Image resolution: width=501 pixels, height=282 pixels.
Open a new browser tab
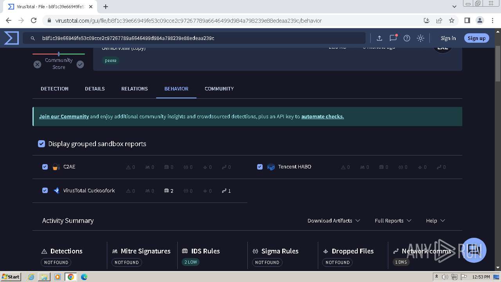click(x=105, y=7)
